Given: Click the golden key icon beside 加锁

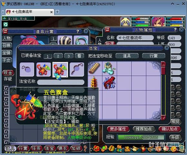Looking at the screenshot, I should pyautogui.click(x=85, y=148).
